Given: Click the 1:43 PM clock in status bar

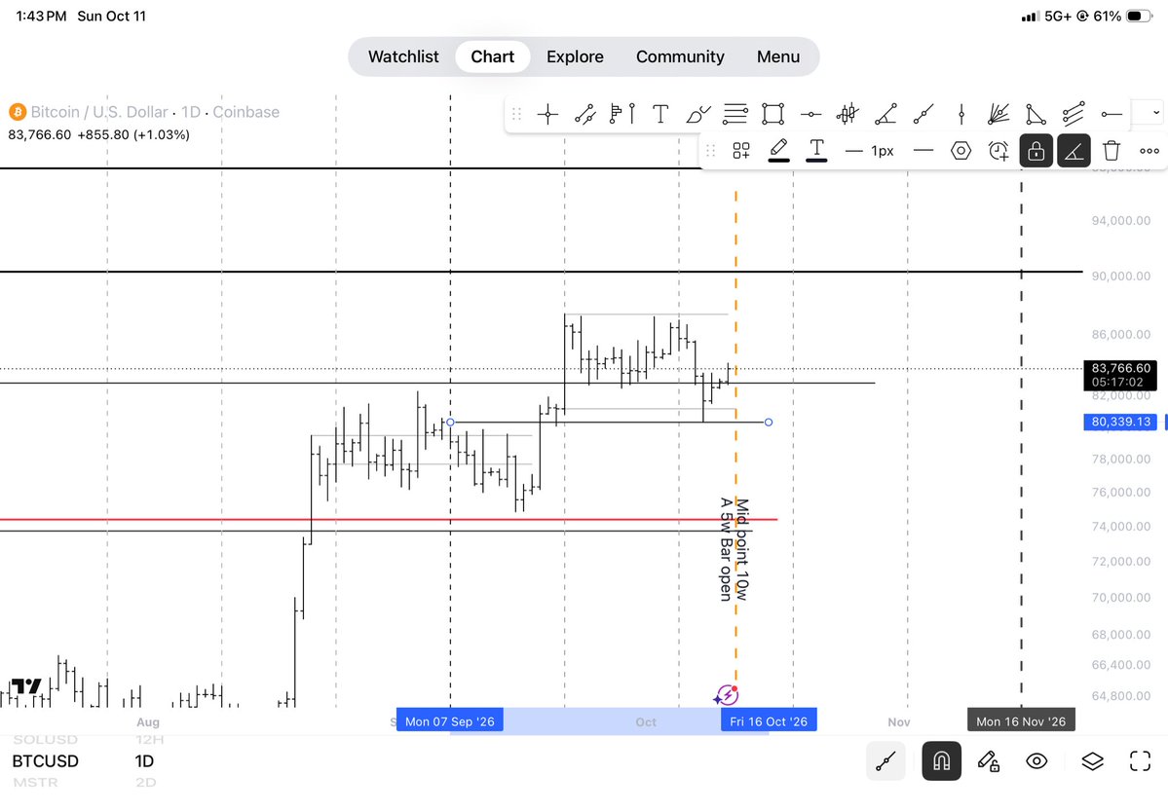Looking at the screenshot, I should tap(41, 16).
